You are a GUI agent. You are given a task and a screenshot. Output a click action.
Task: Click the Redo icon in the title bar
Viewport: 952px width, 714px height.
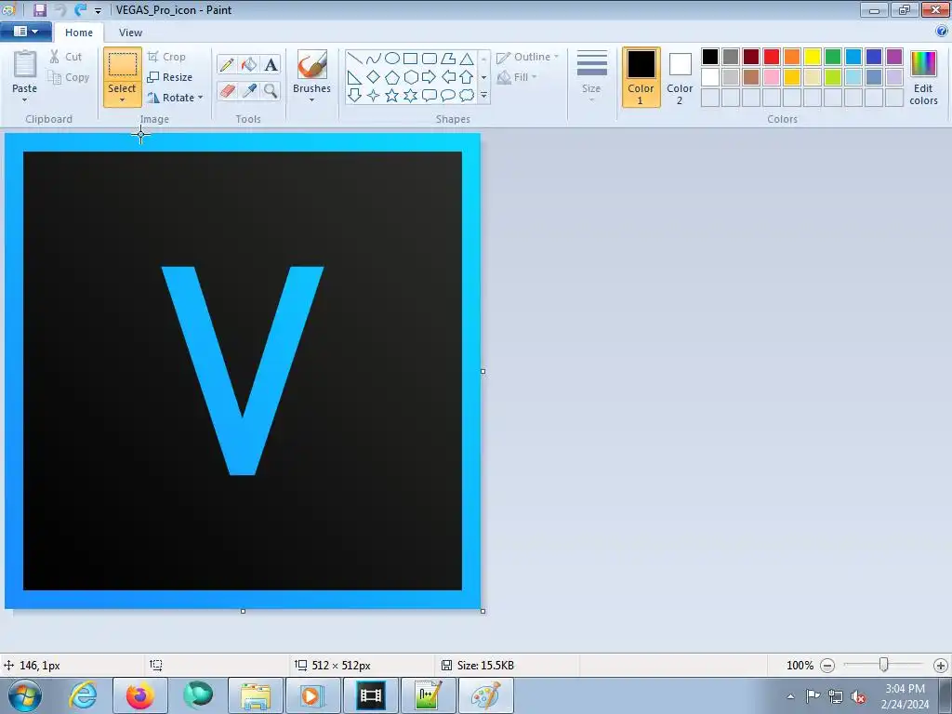[x=80, y=9]
